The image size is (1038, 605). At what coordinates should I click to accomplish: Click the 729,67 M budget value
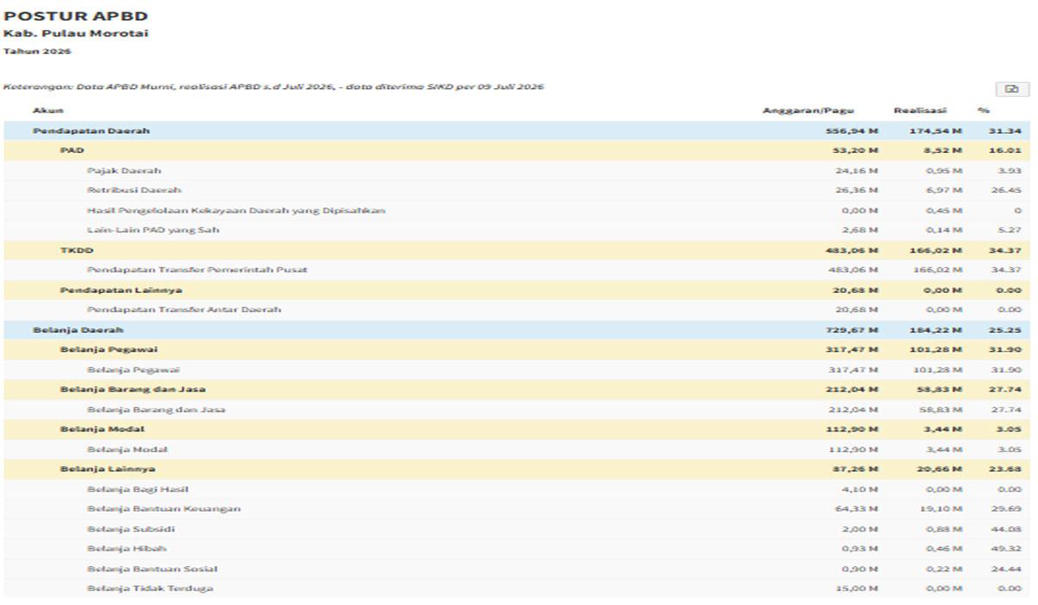tap(852, 329)
